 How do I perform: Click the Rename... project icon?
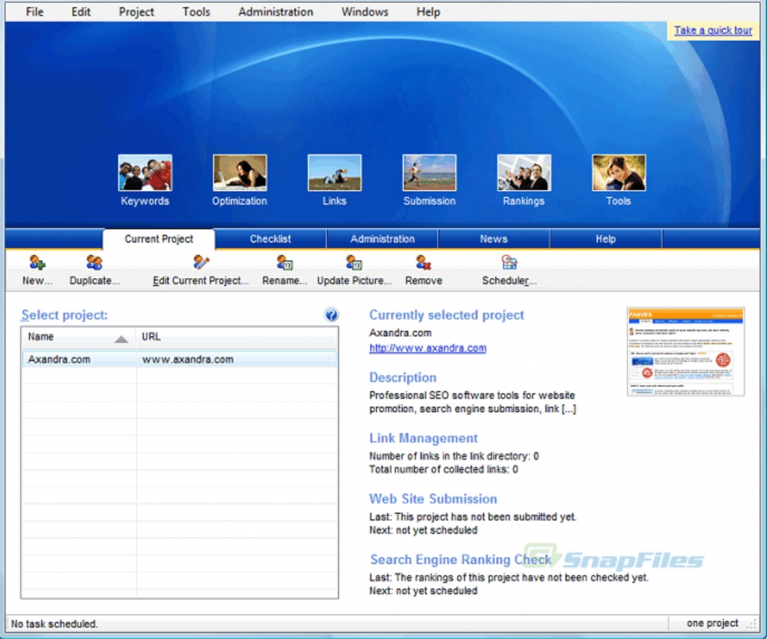pos(285,263)
